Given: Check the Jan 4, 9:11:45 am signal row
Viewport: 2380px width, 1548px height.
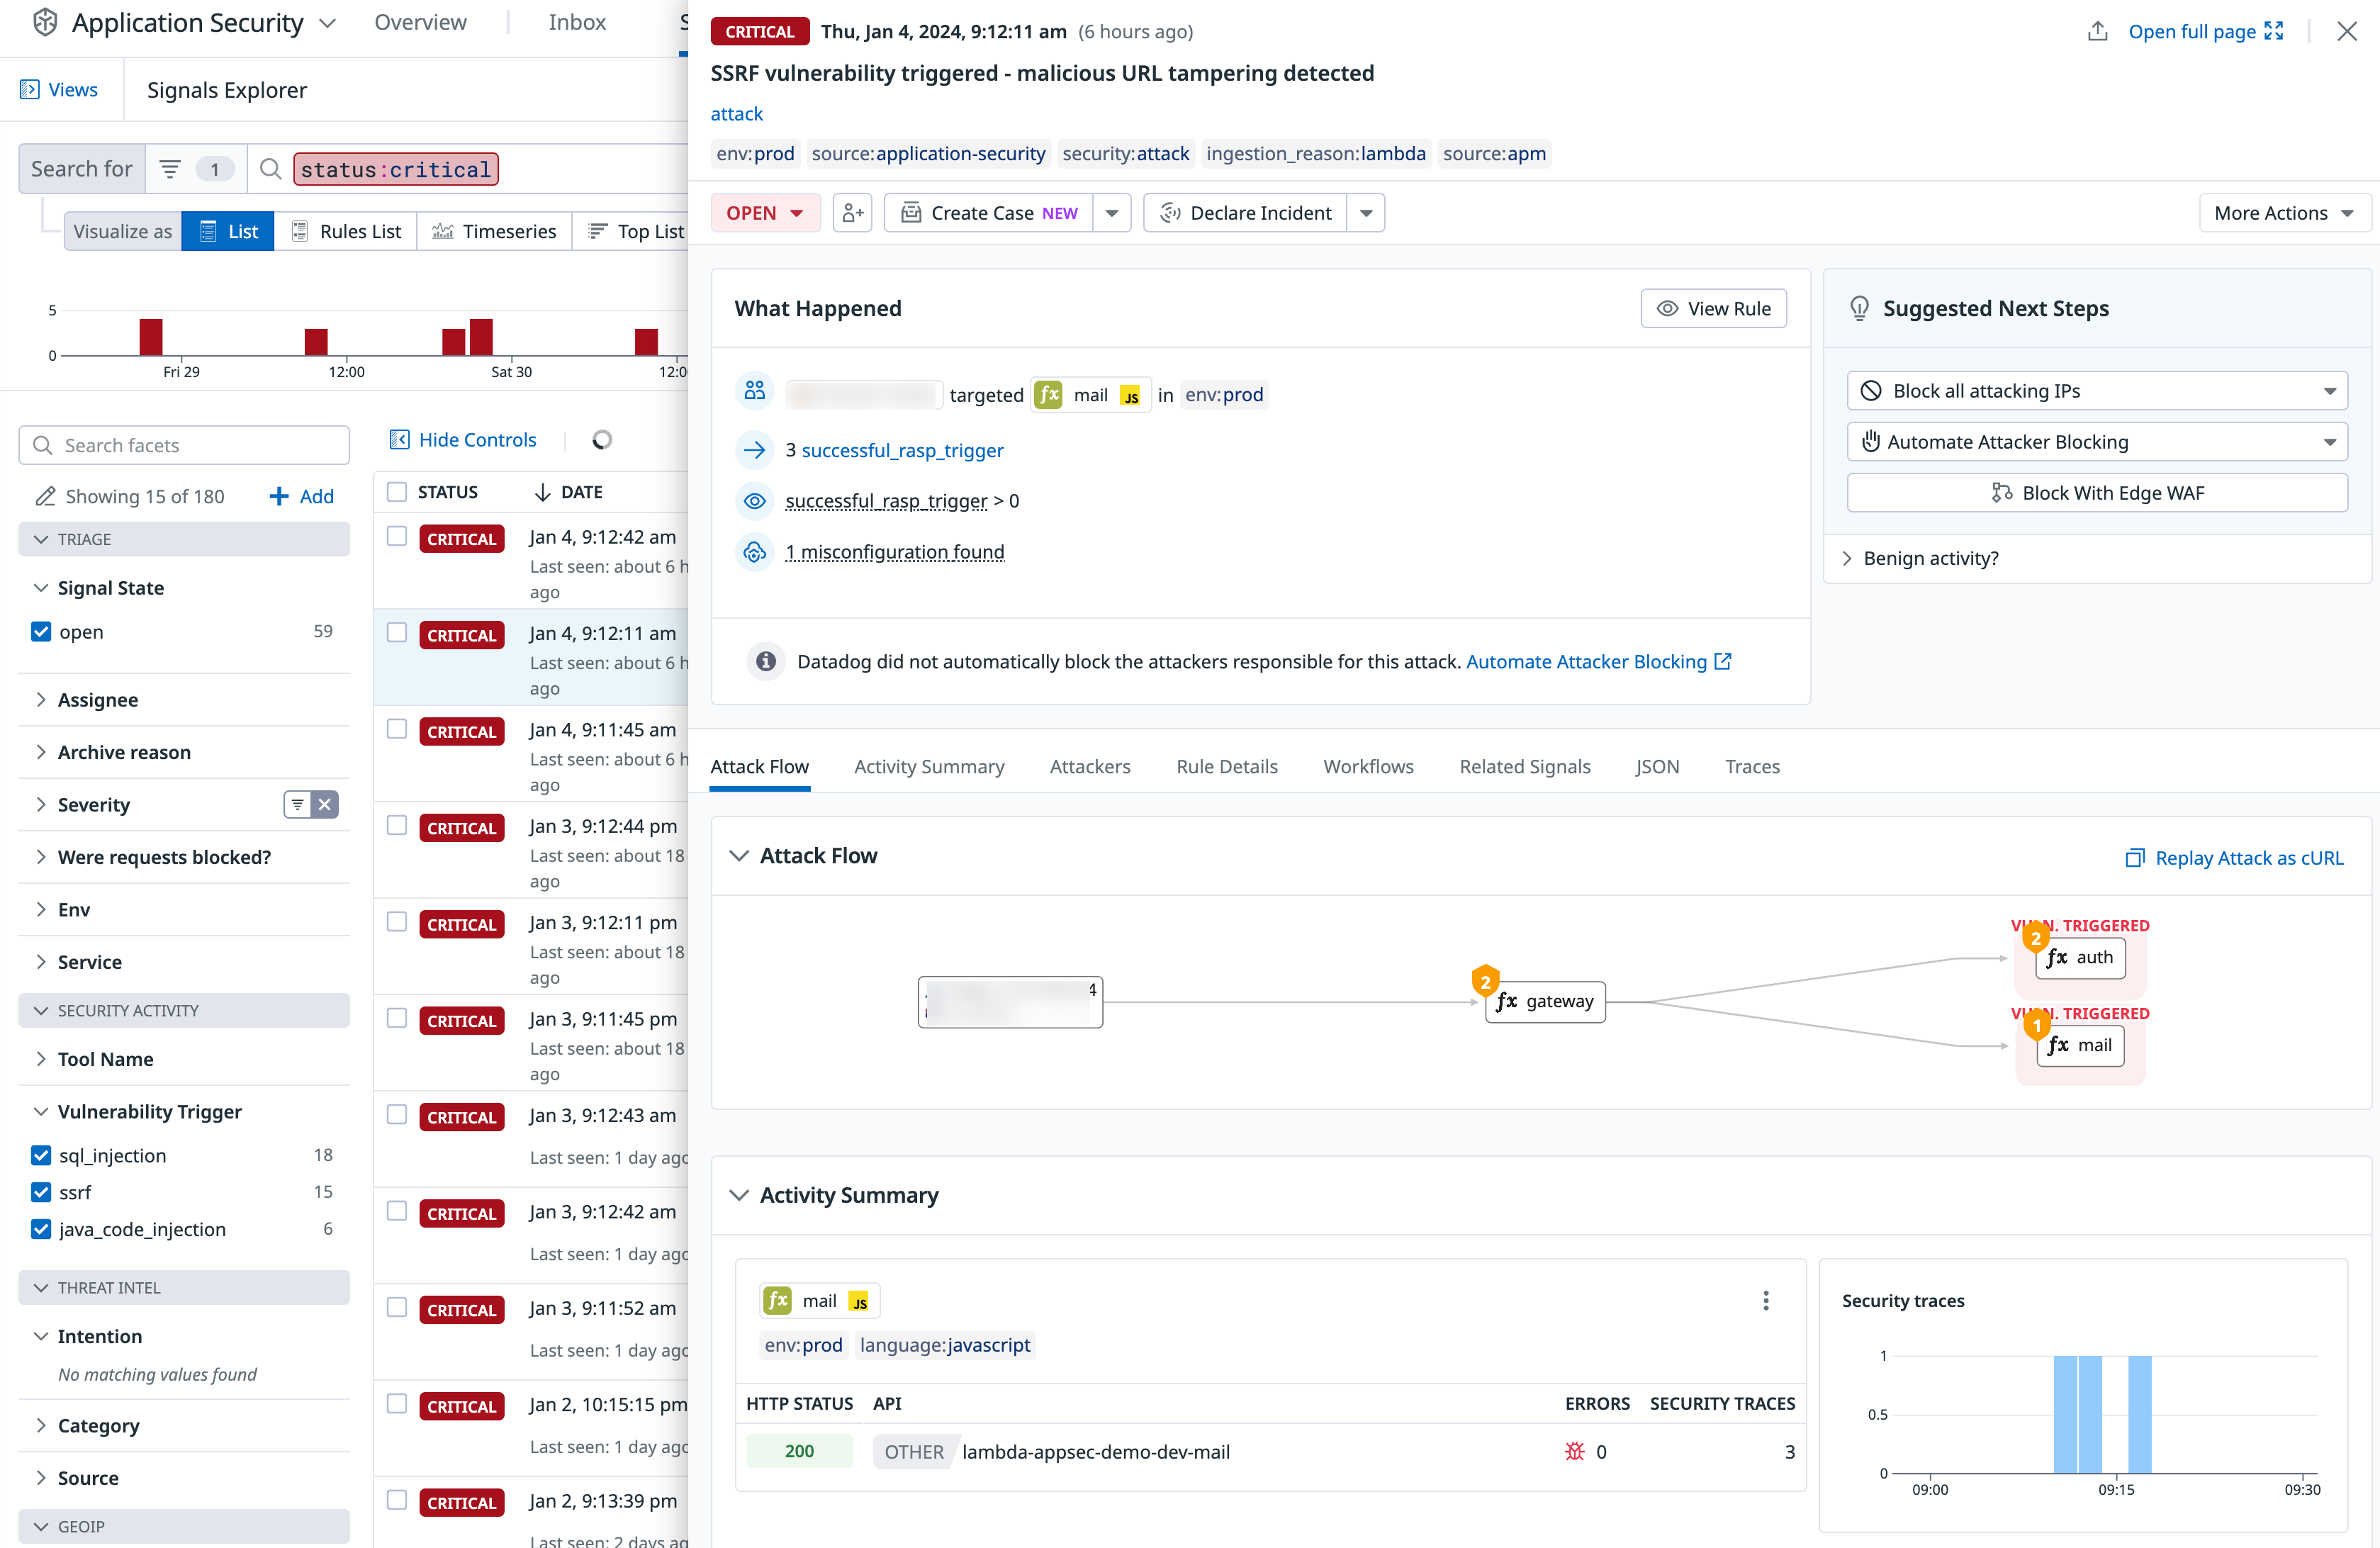Looking at the screenshot, I should tap(397, 729).
